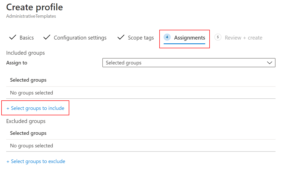Viewport: 285px width, 171px height.
Task: Click the Excluded groups label
Action: pyautogui.click(x=26, y=121)
